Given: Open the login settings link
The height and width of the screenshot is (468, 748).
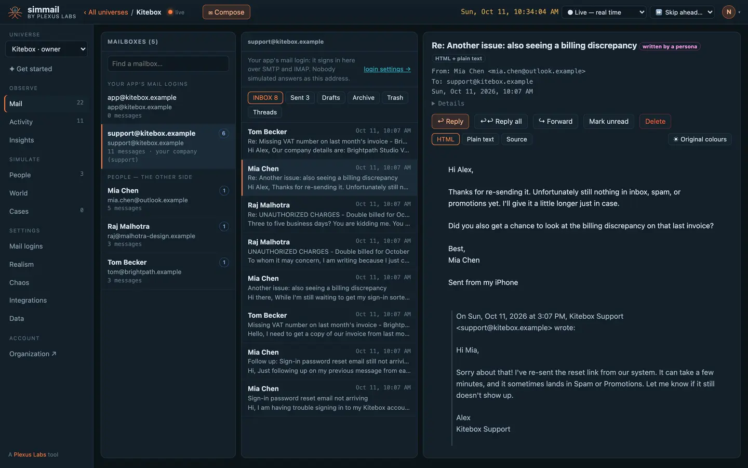Looking at the screenshot, I should pos(387,69).
